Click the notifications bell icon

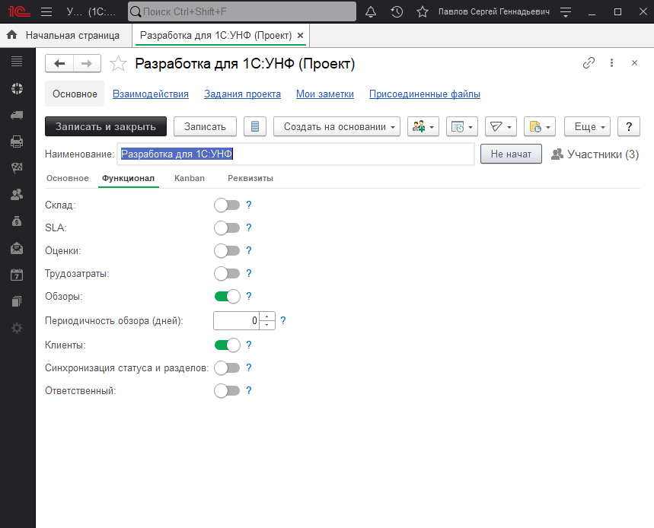click(371, 11)
